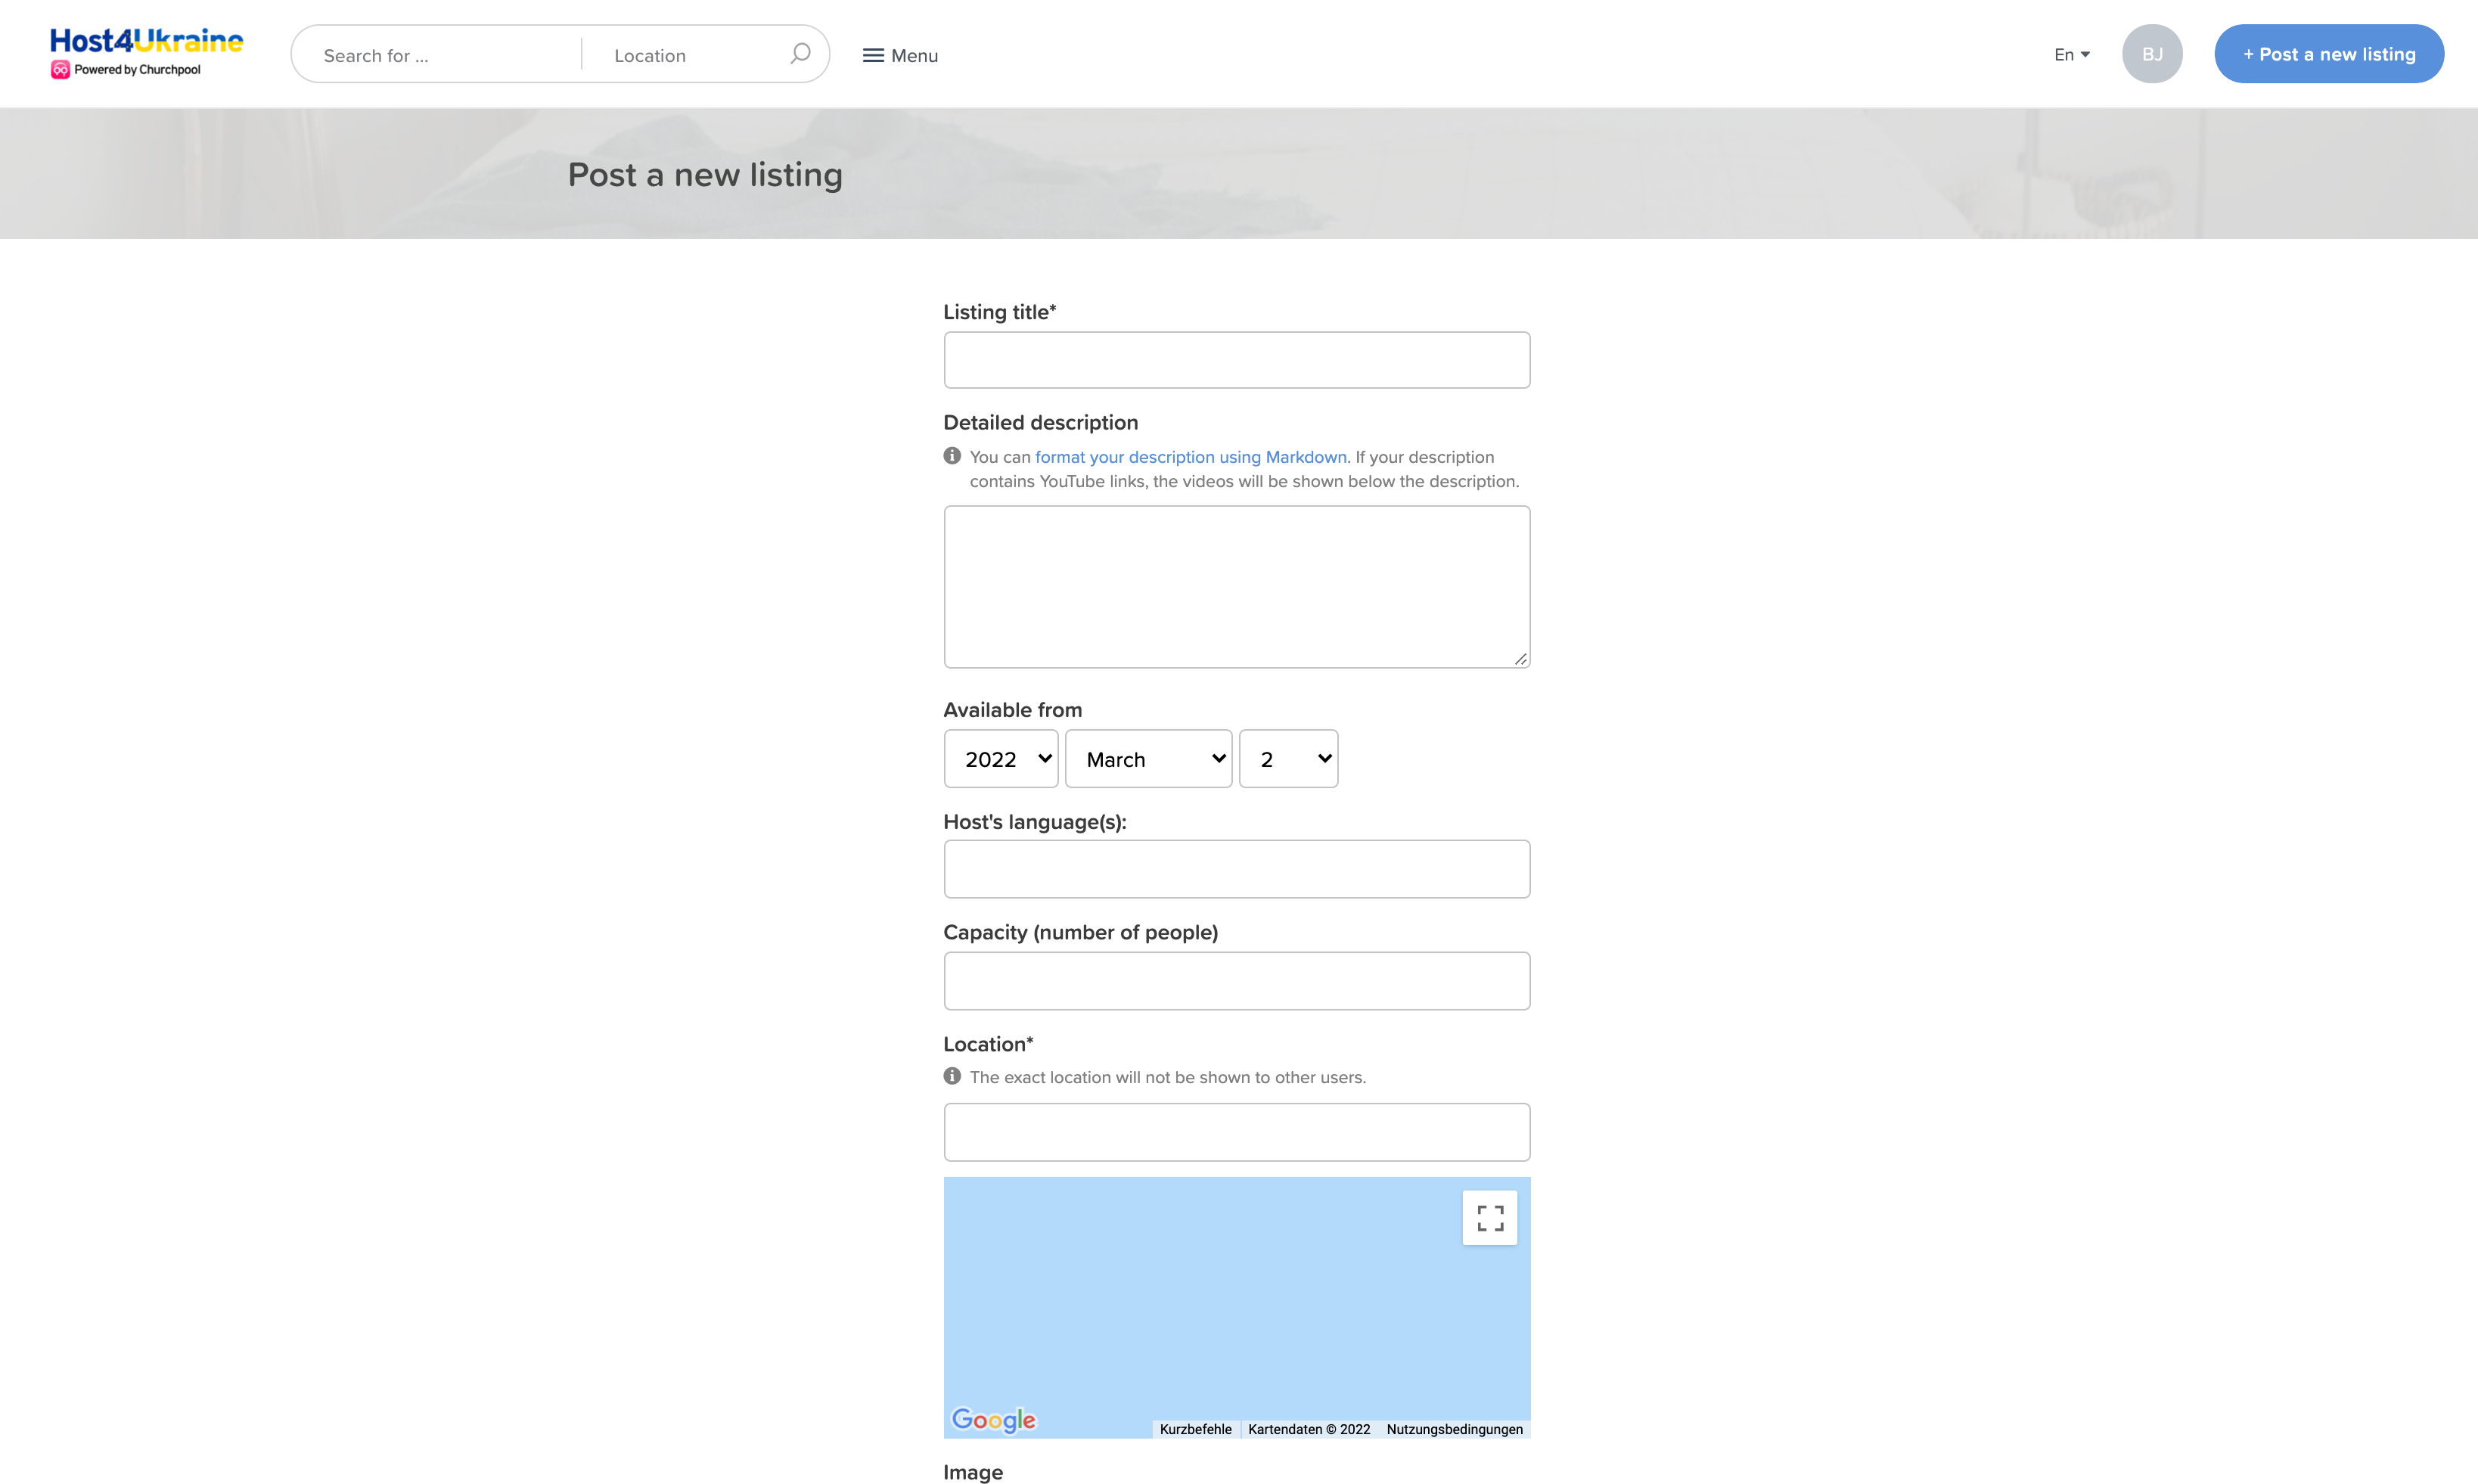Focus the Listing title field
Viewport: 2478px width, 1484px height.
(1236, 360)
